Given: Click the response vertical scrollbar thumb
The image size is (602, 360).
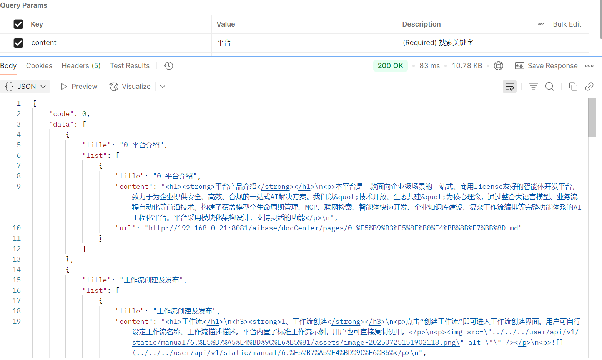Looking at the screenshot, I should [x=592, y=118].
